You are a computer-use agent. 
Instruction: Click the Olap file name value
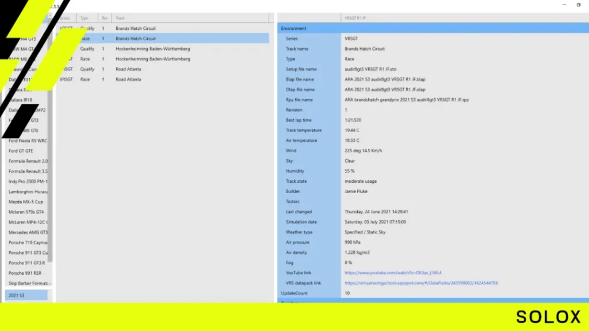click(x=385, y=89)
